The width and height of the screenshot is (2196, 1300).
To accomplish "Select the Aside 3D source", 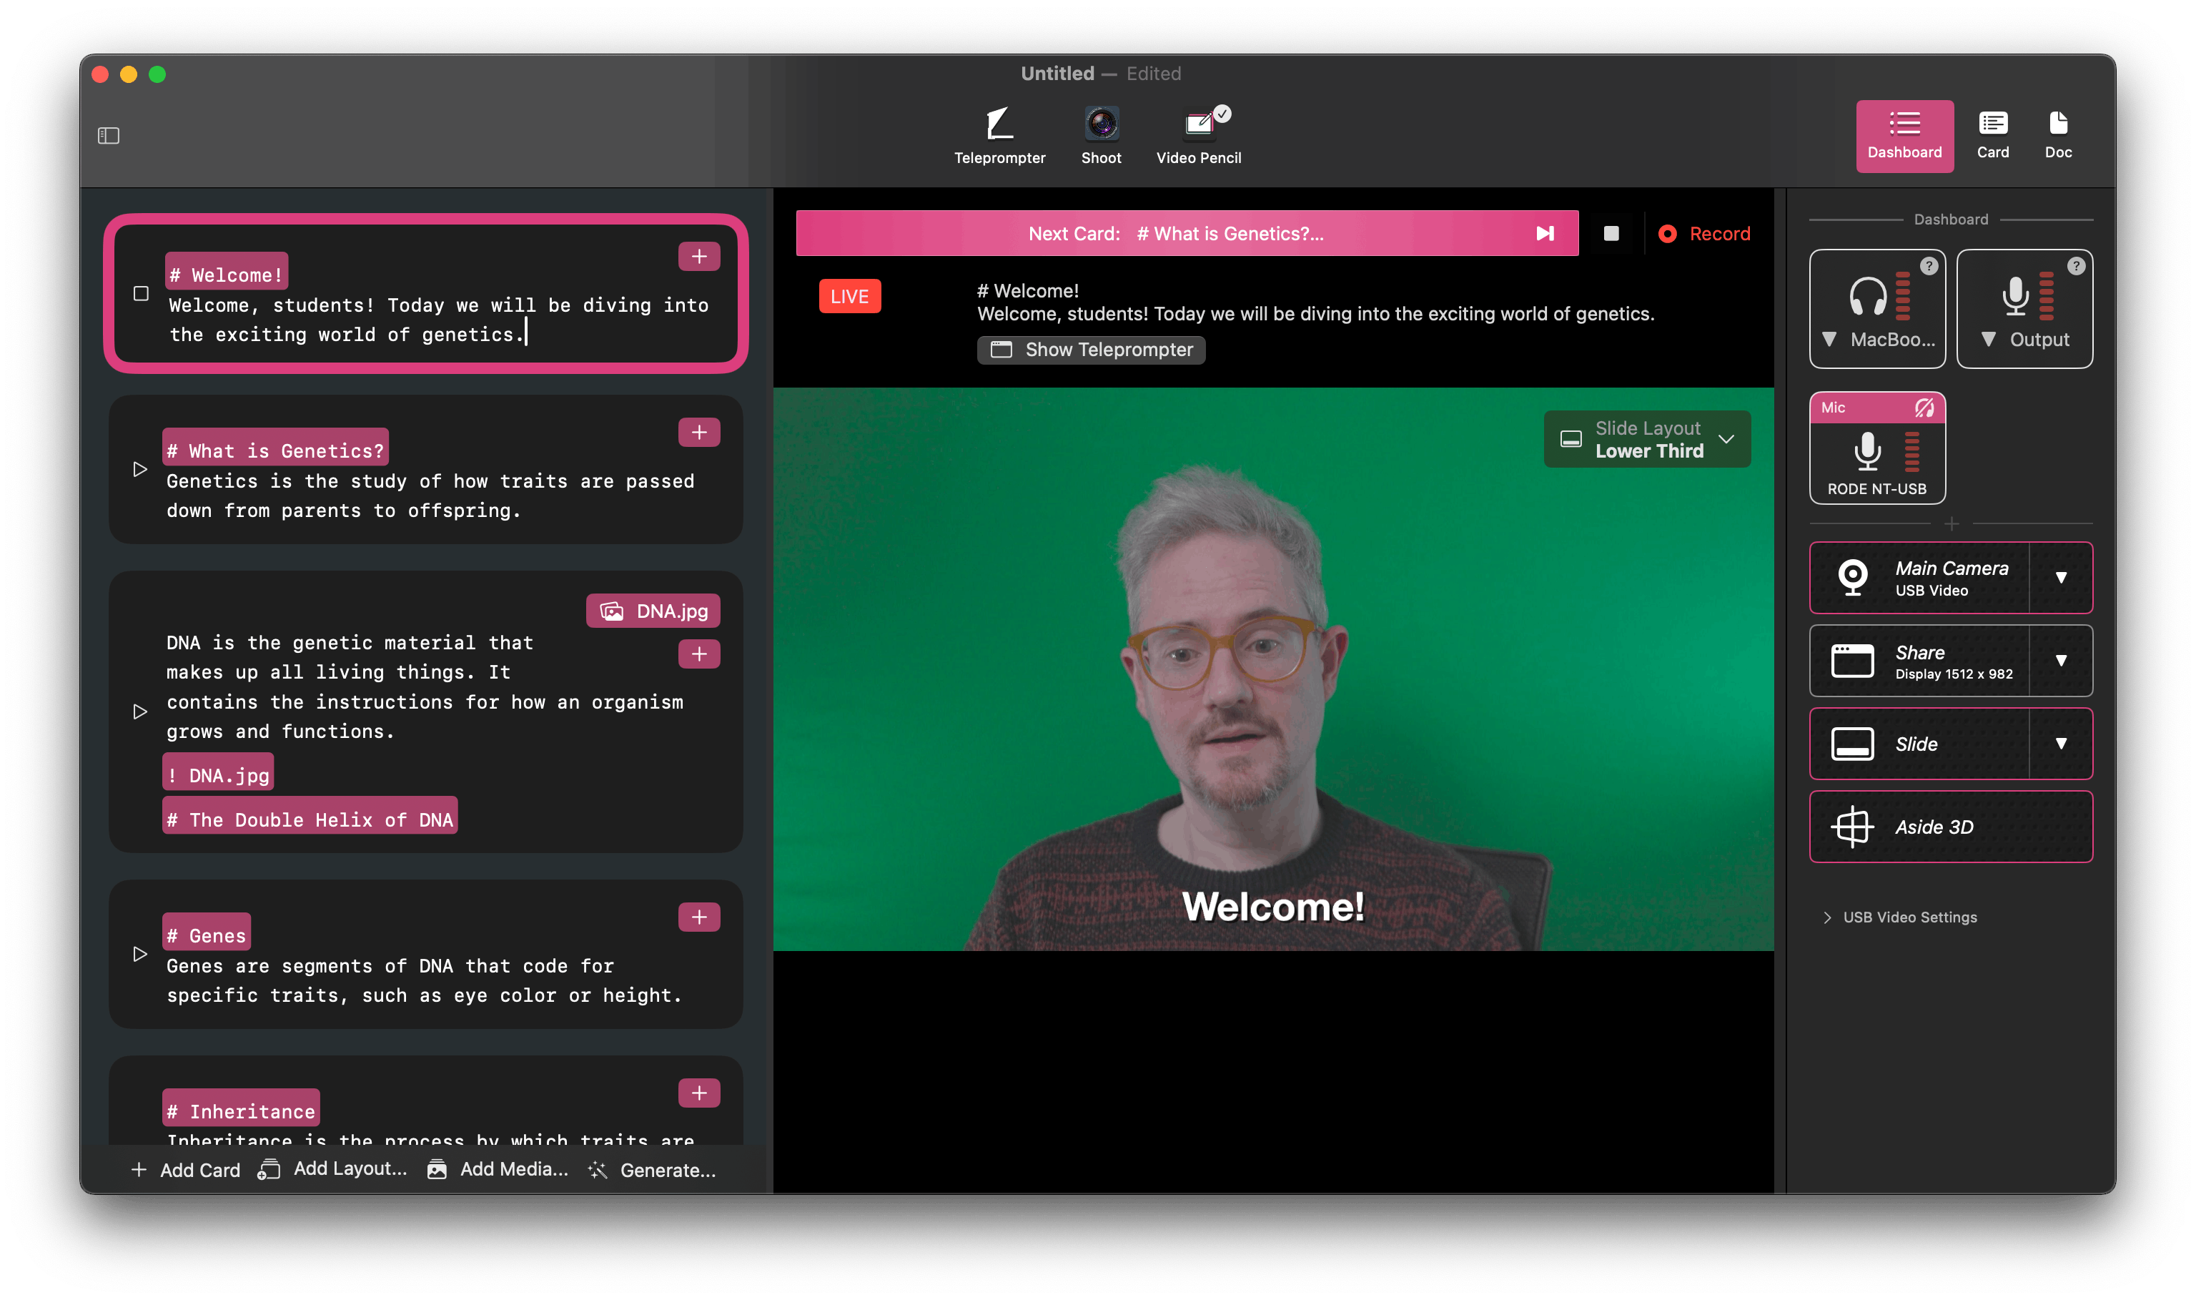I will (x=1950, y=827).
